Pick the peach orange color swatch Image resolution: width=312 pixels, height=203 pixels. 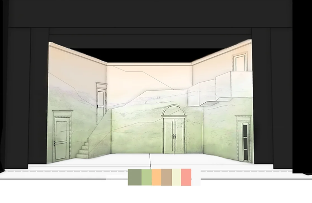click(x=157, y=177)
